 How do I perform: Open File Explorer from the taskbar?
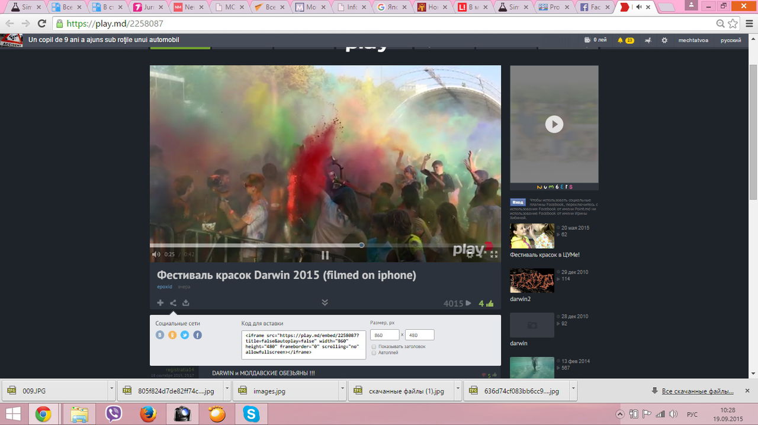tap(78, 414)
